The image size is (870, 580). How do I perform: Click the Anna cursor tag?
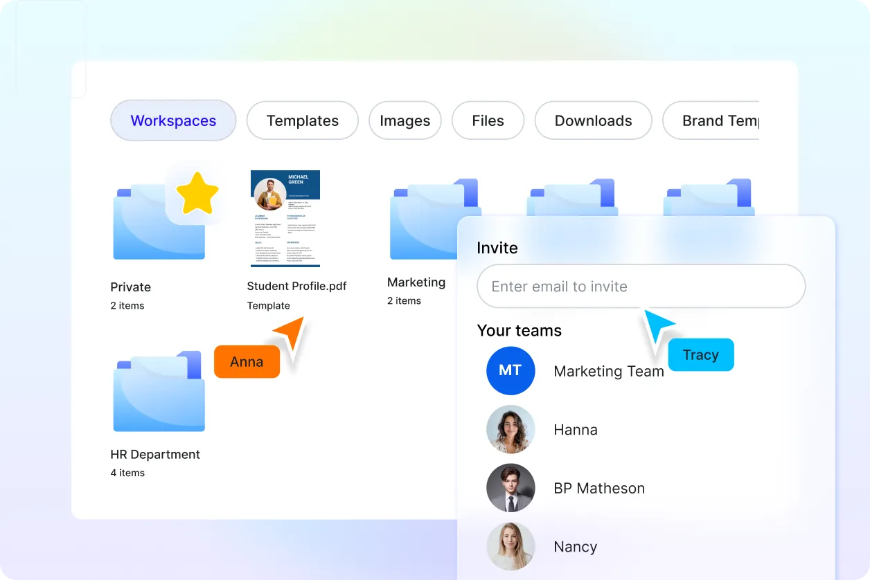pyautogui.click(x=247, y=361)
